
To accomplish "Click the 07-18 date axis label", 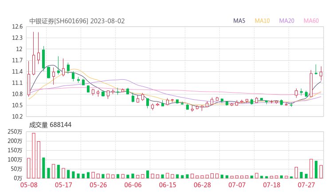I will (x=272, y=185).
